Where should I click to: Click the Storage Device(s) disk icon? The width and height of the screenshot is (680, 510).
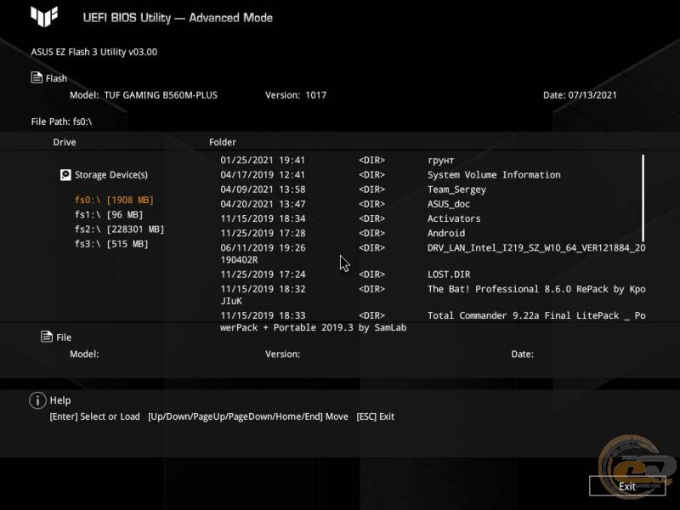(x=65, y=175)
